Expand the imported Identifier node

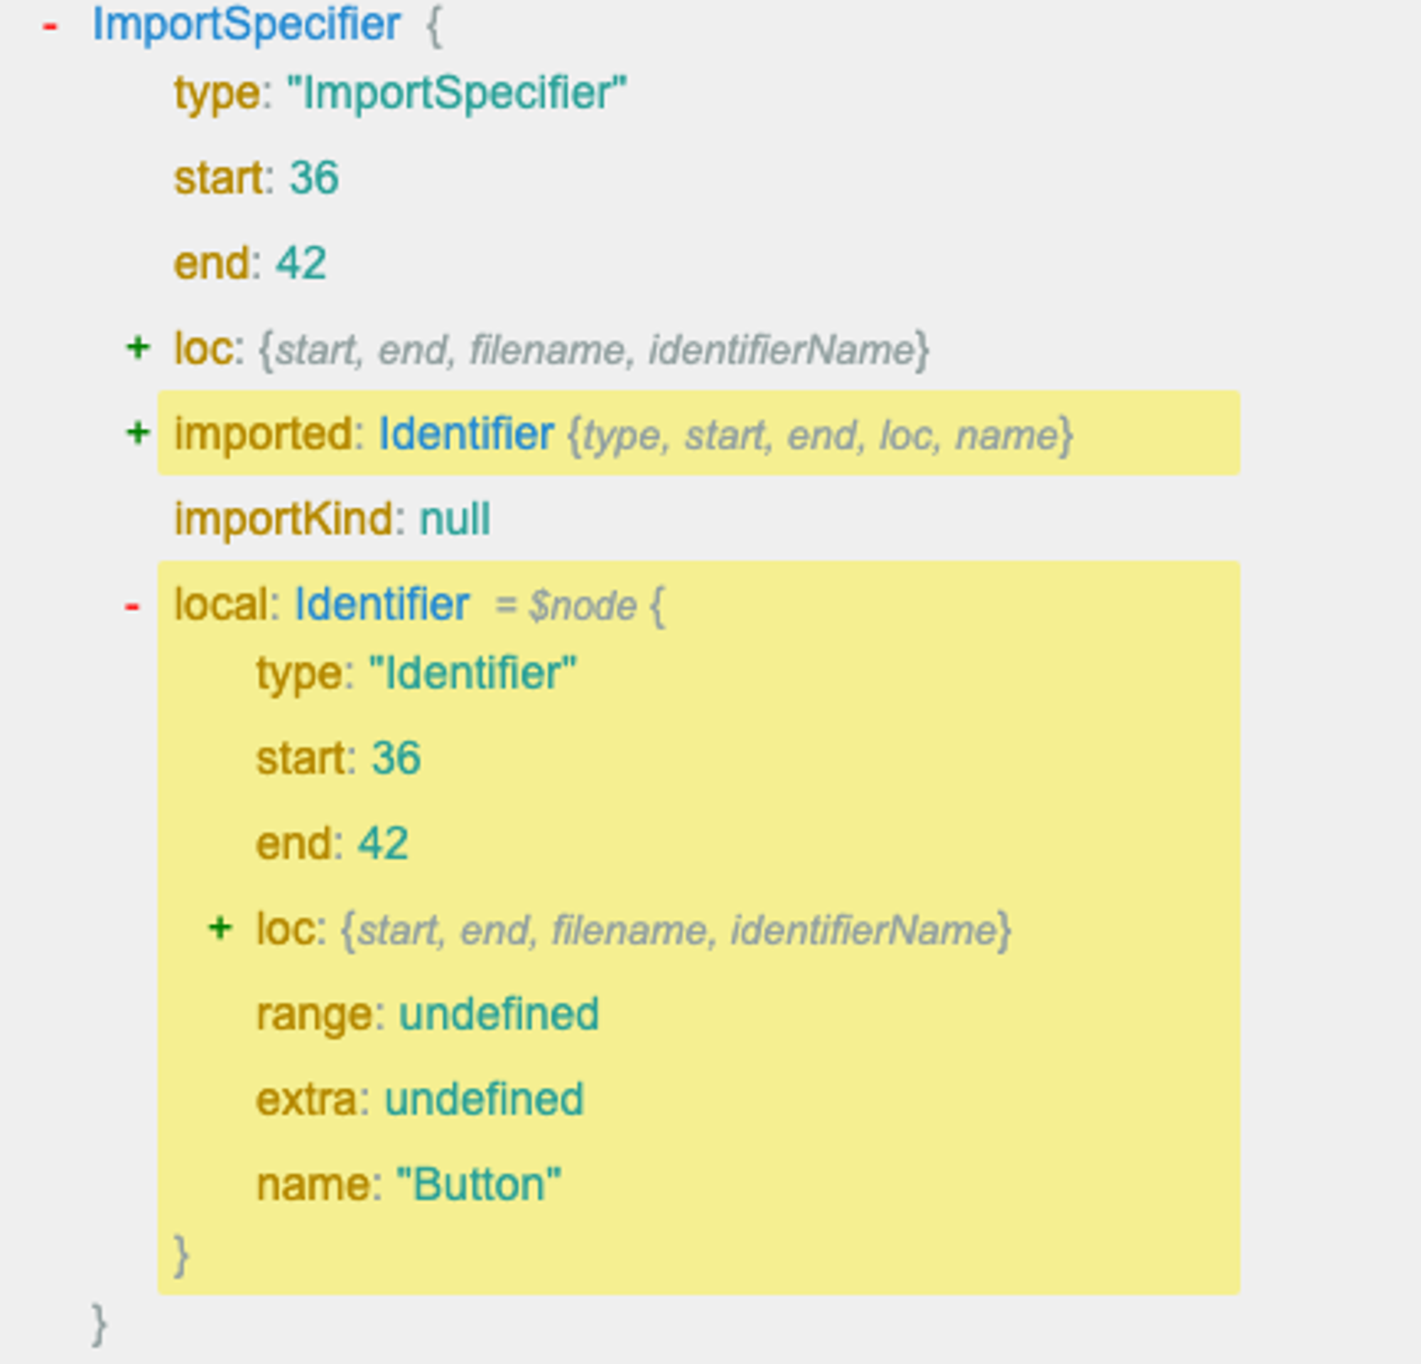pyautogui.click(x=138, y=433)
